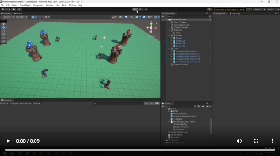Click the video progress bar
Image resolution: width=280 pixels, height=156 pixels.
tap(140, 150)
